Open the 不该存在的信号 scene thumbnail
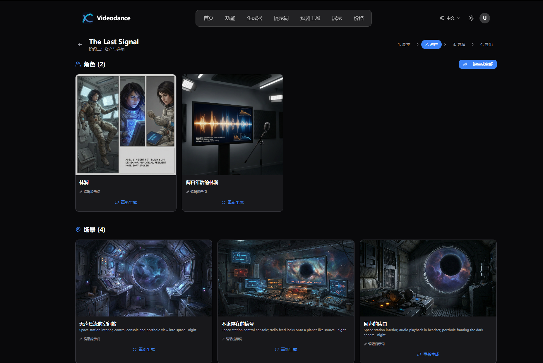The width and height of the screenshot is (543, 363). pos(286,278)
